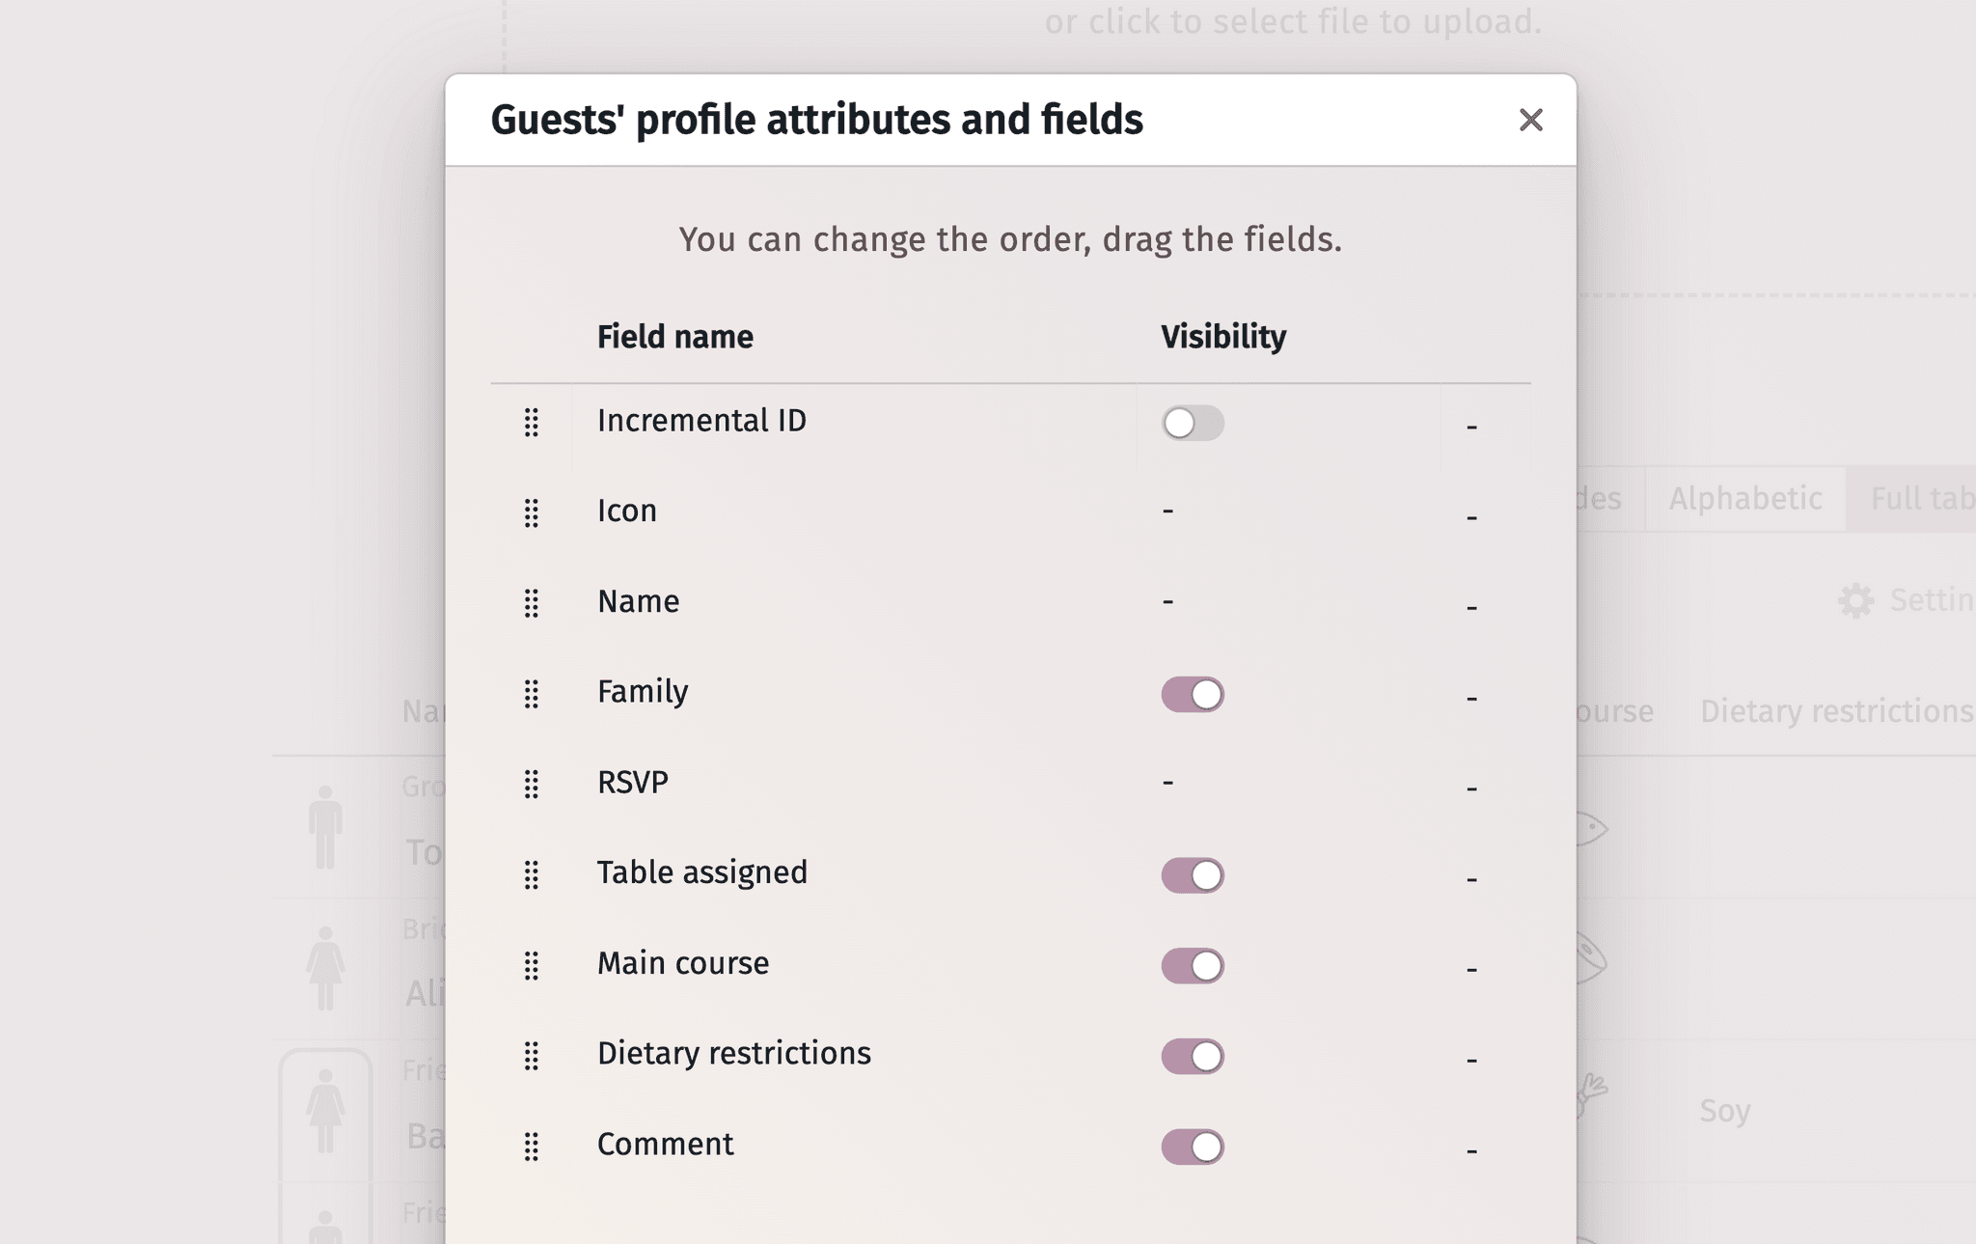Enable visibility for Incremental ID

(1193, 424)
